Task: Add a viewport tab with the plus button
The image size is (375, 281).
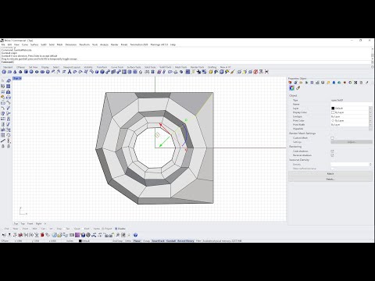Action: tap(45, 223)
